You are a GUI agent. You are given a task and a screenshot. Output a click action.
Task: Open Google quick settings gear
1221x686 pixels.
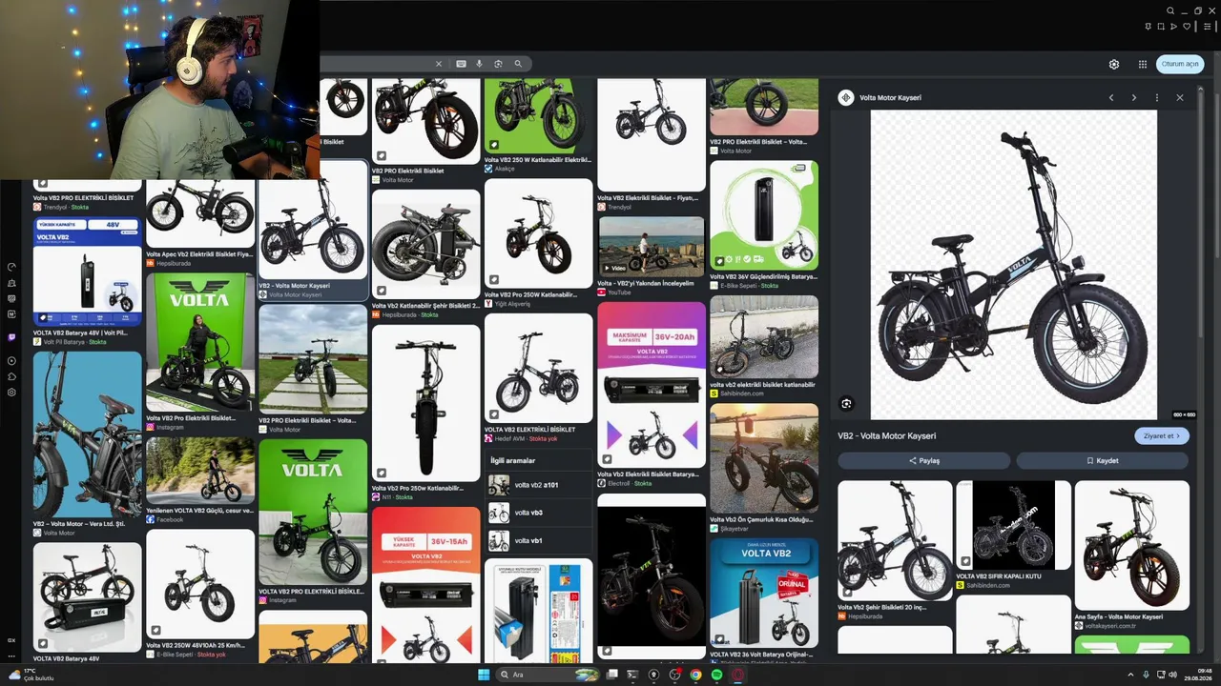(x=1114, y=64)
